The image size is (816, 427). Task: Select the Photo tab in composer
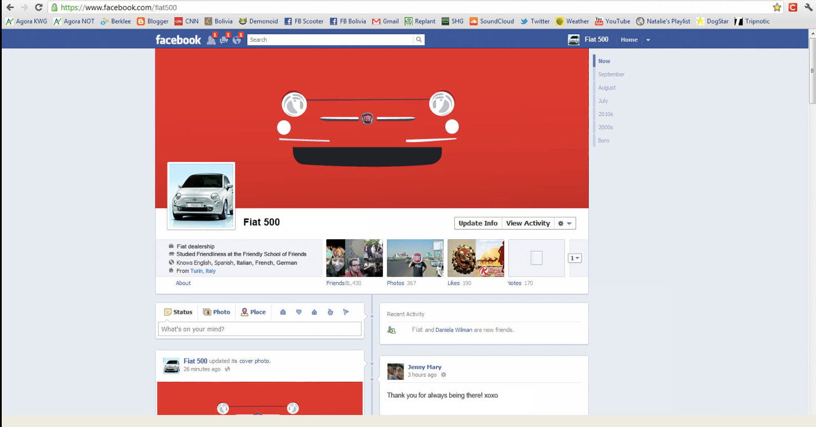click(216, 312)
